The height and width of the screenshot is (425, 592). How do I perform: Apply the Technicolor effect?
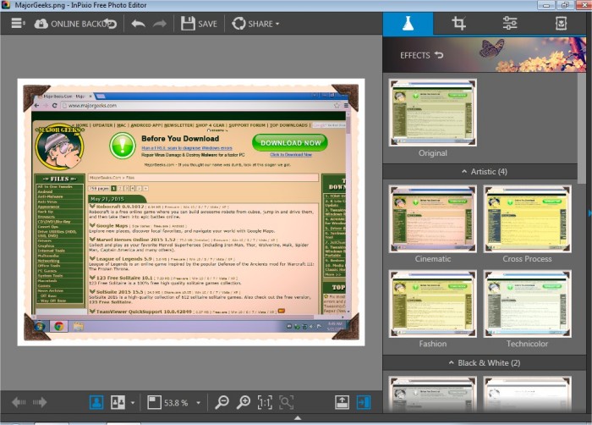[527, 304]
